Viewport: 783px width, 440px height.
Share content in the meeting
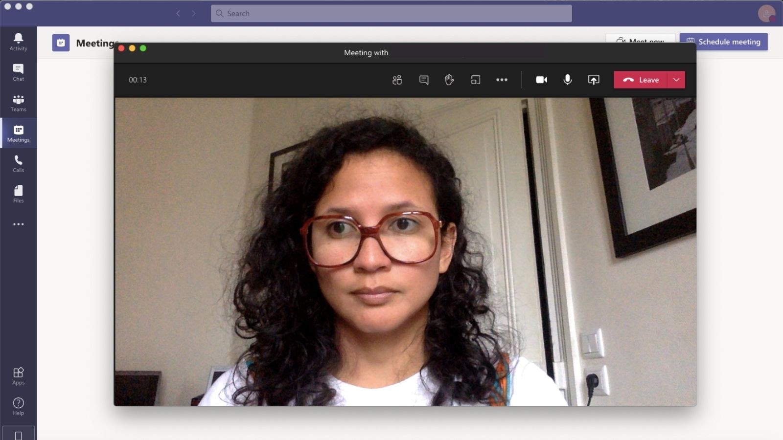click(x=594, y=80)
